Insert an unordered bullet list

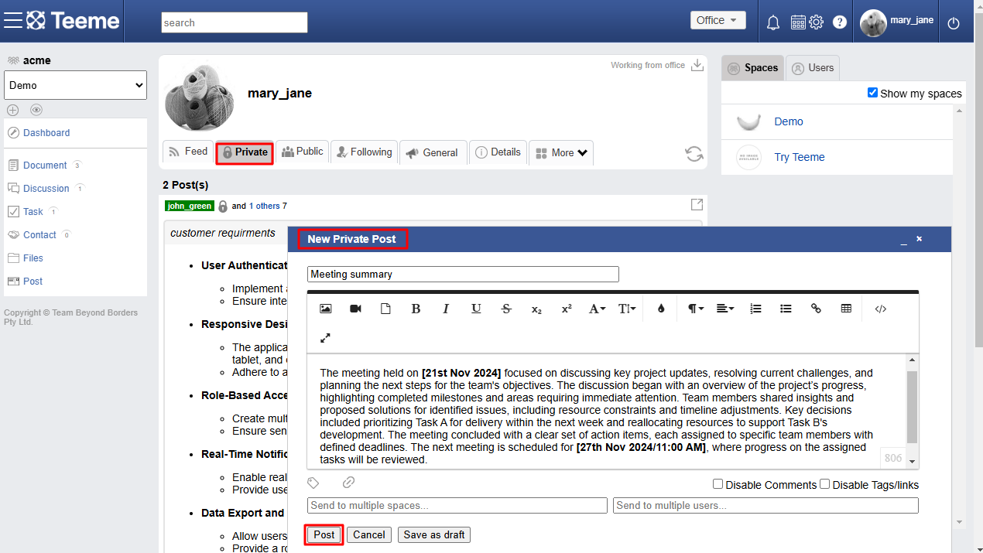pos(786,309)
